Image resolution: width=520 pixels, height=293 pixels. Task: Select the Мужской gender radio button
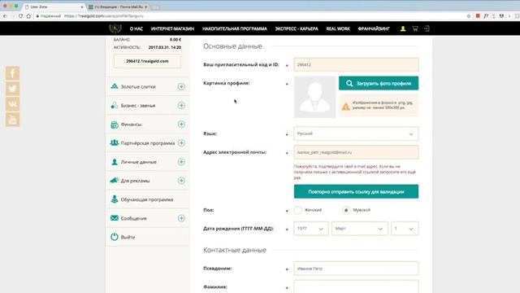pyautogui.click(x=346, y=210)
